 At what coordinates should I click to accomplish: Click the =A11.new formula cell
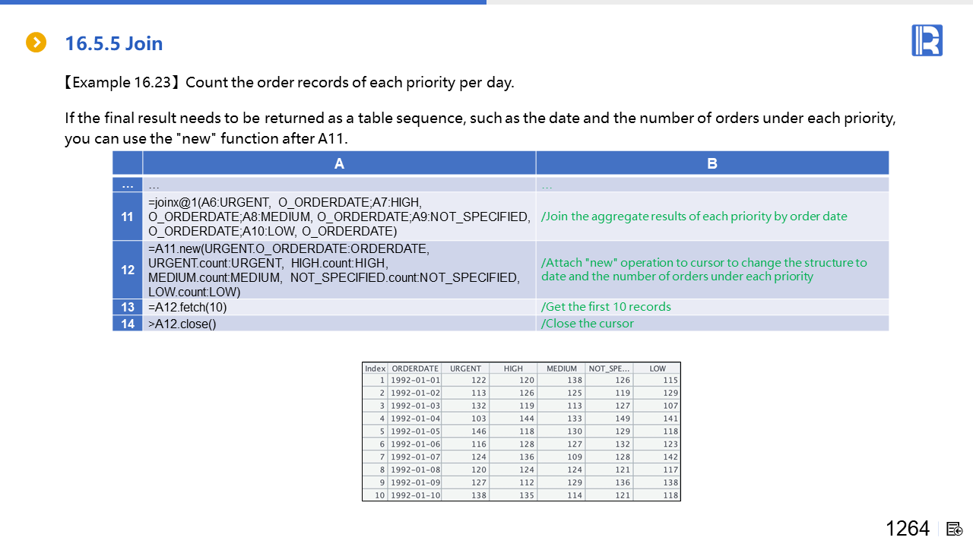[339, 270]
